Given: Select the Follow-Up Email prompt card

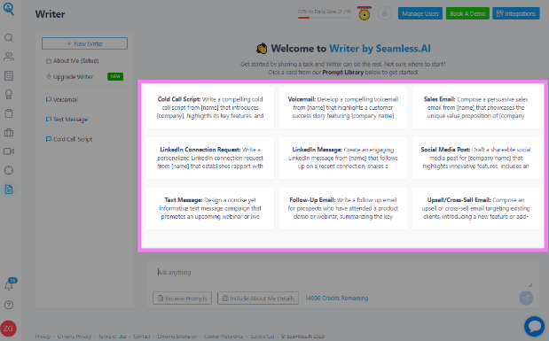Looking at the screenshot, I should [x=343, y=208].
